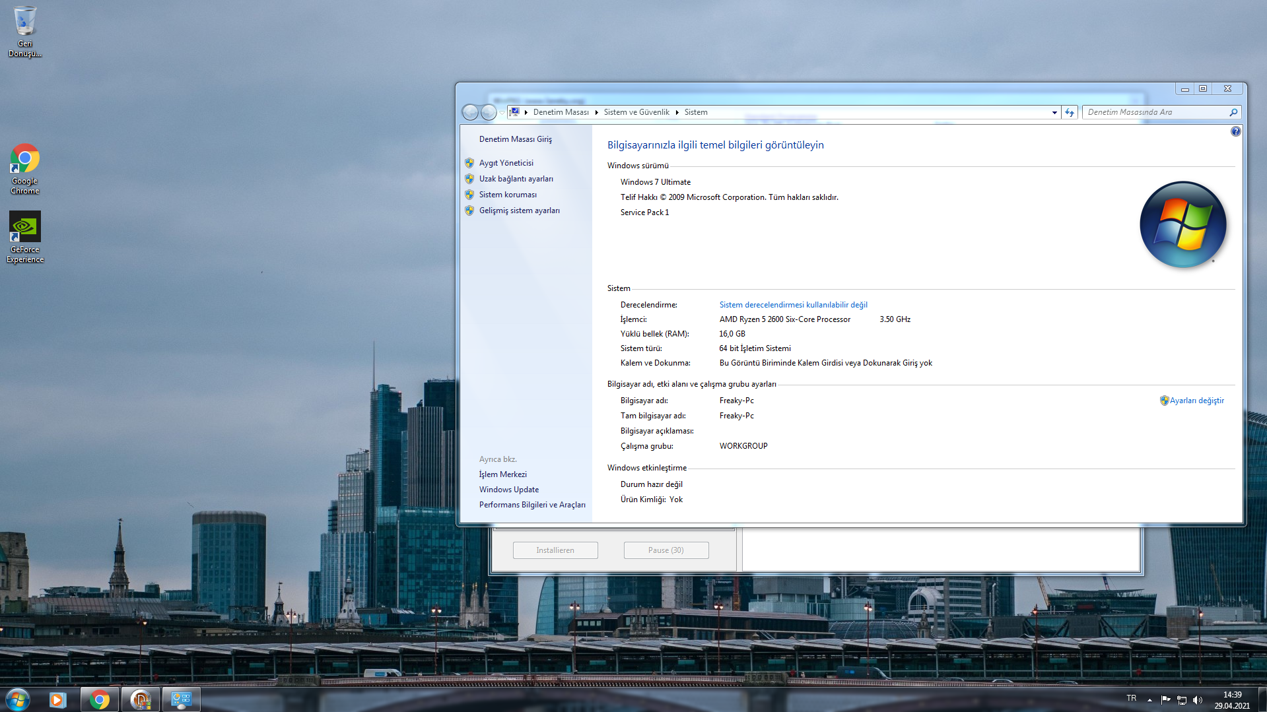The height and width of the screenshot is (712, 1267).
Task: Open Windows Update link
Action: pyautogui.click(x=508, y=490)
